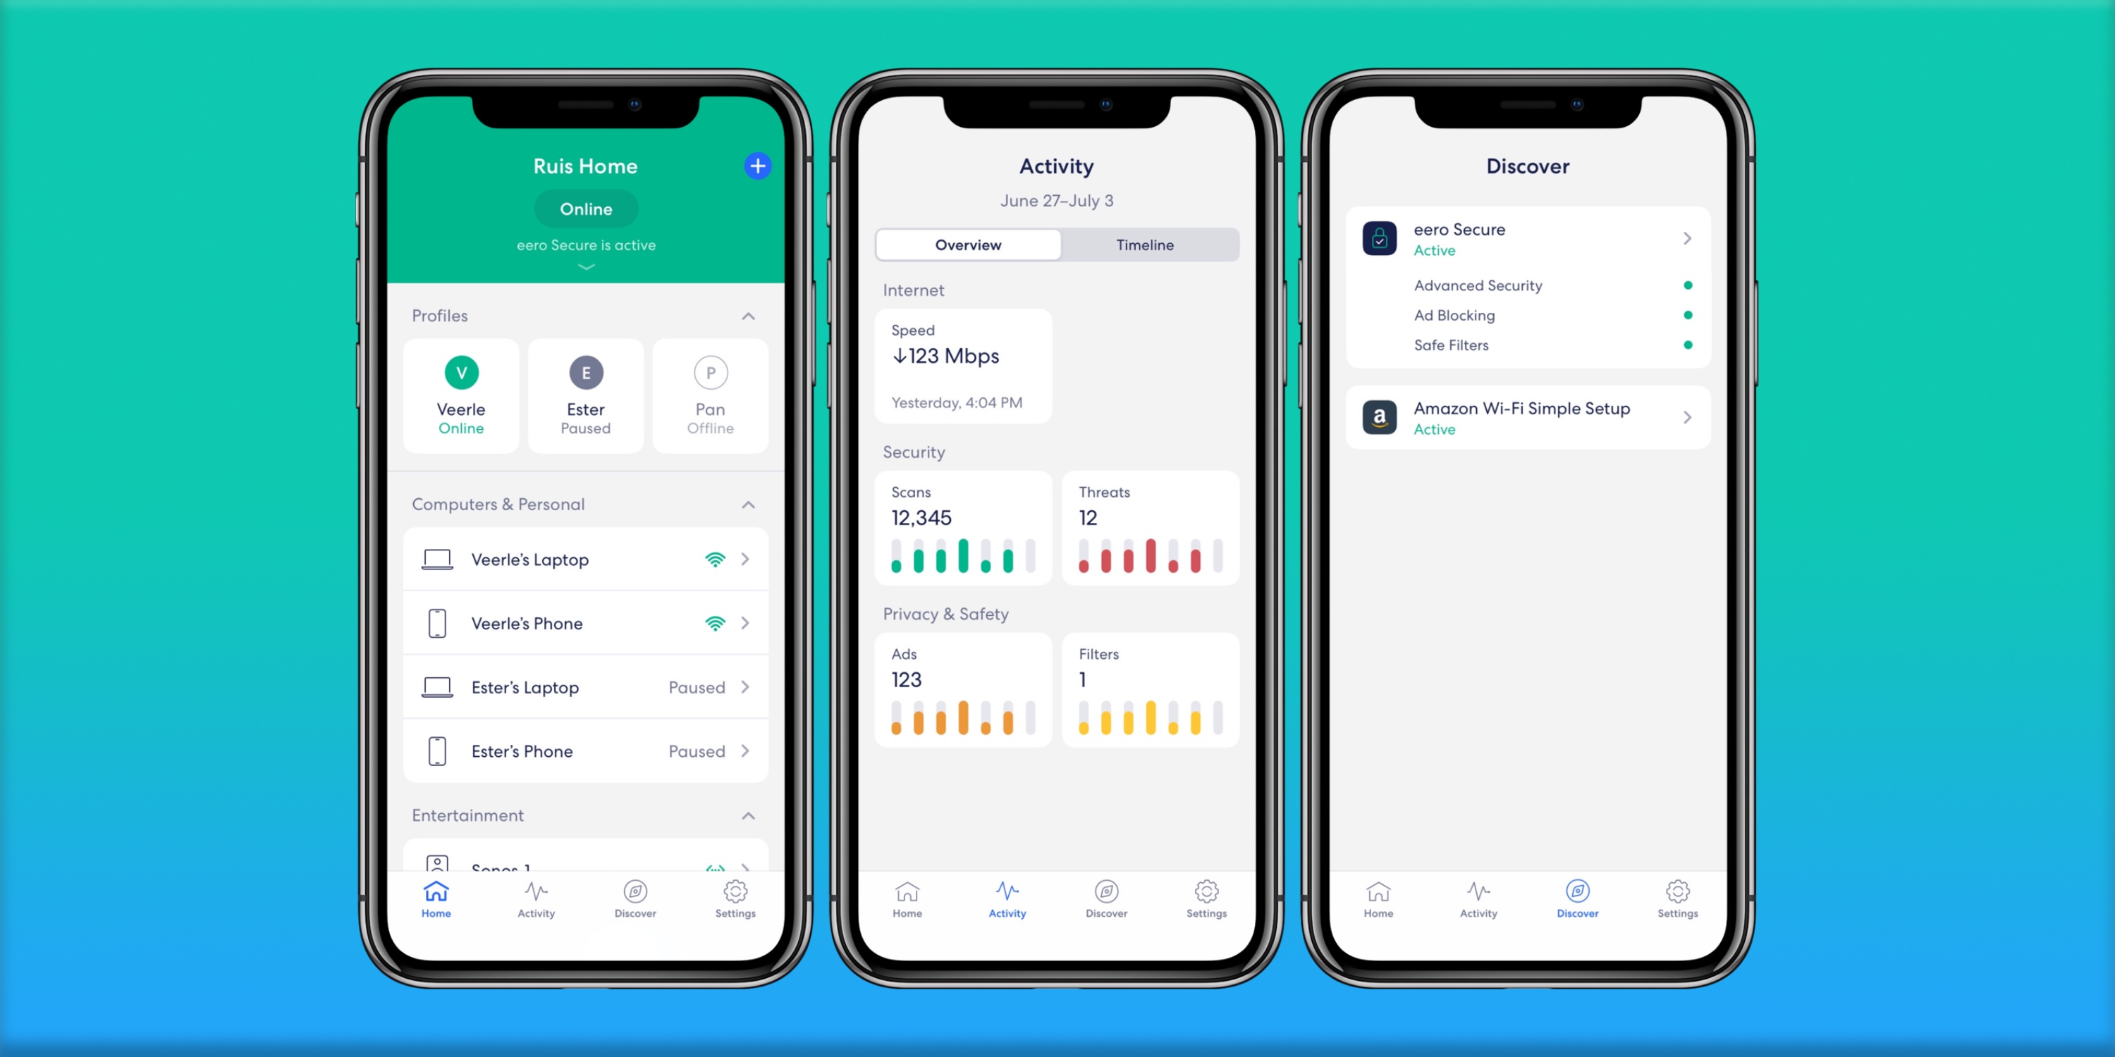Image resolution: width=2115 pixels, height=1057 pixels.
Task: Expand the Profiles section chevron
Action: pyautogui.click(x=749, y=316)
